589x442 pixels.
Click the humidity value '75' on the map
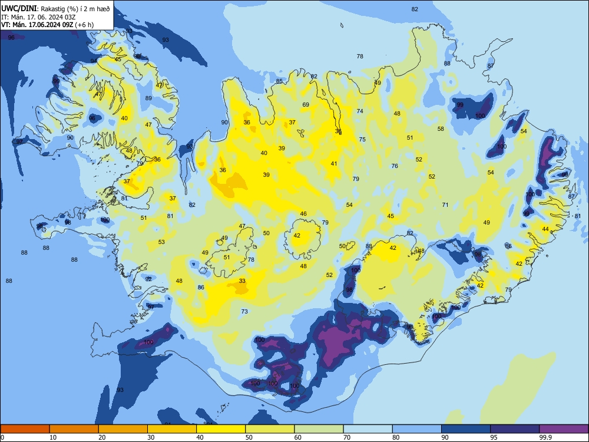pos(362,139)
